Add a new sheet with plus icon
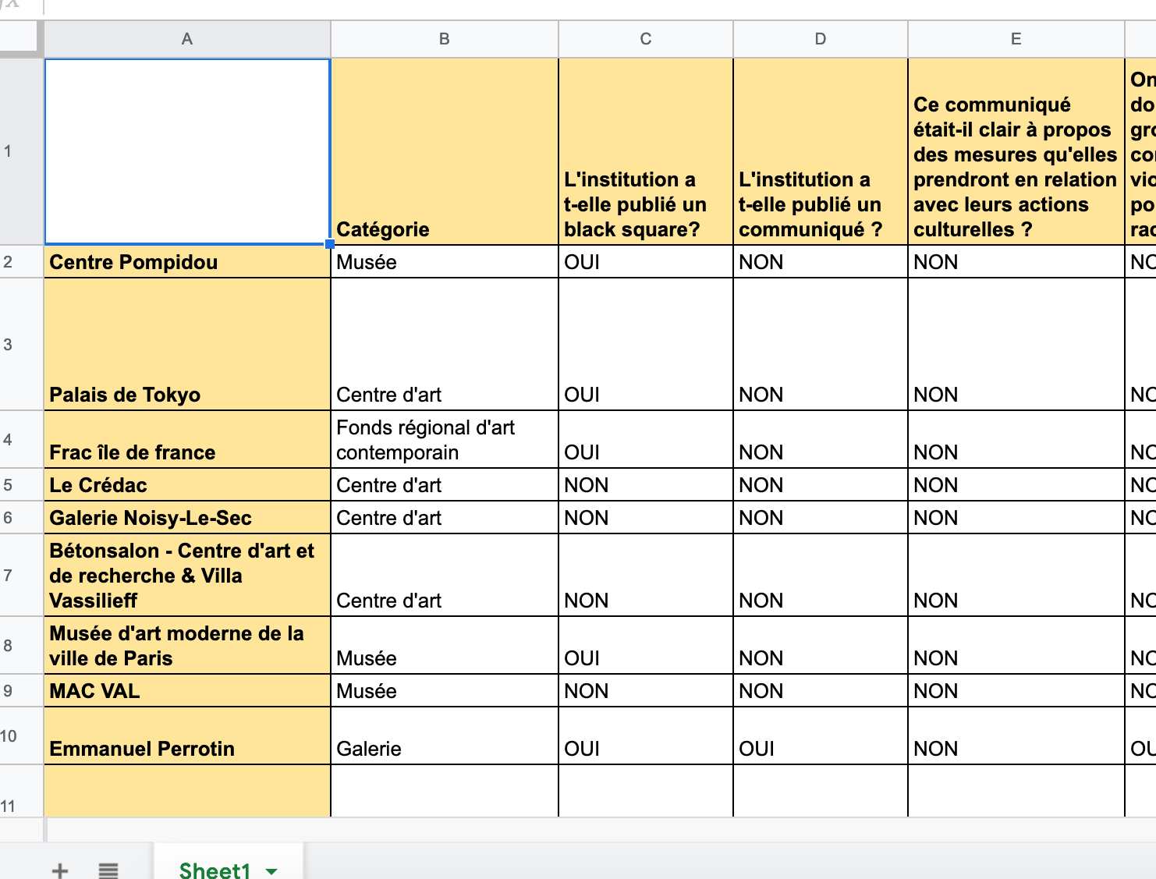This screenshot has width=1156, height=879. 60,870
